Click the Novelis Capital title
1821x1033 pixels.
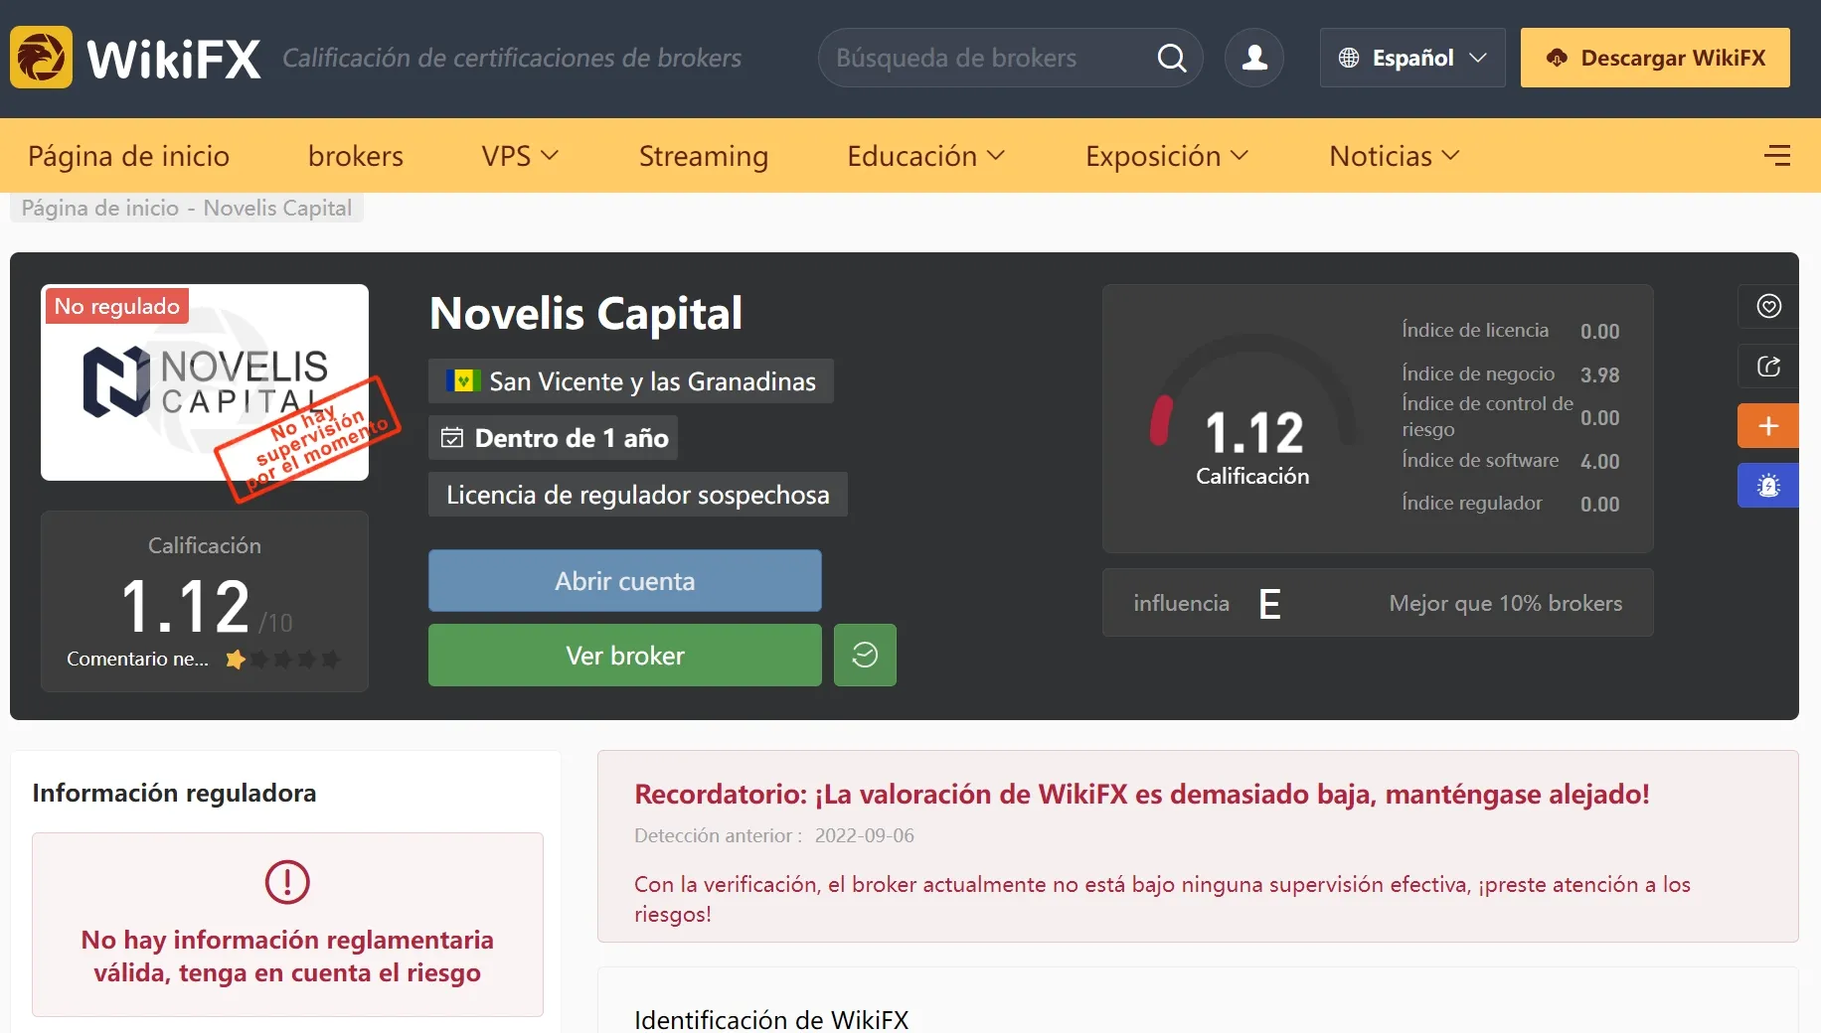(x=585, y=313)
